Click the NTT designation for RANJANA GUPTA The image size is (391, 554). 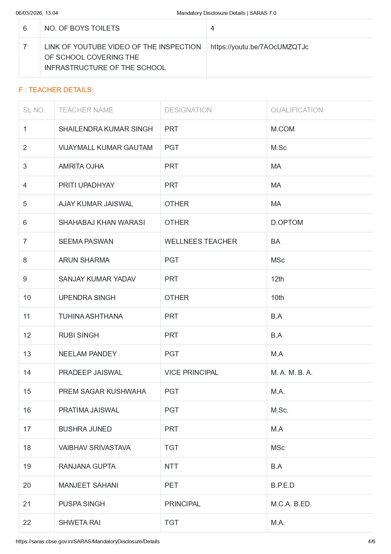click(171, 467)
